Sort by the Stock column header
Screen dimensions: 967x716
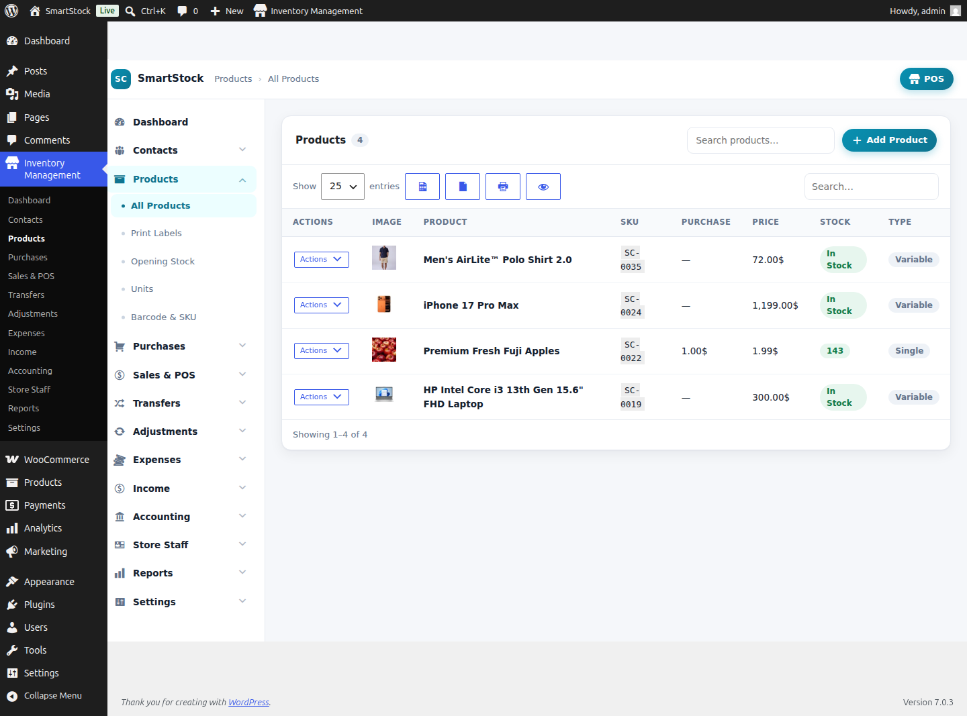pyautogui.click(x=835, y=222)
